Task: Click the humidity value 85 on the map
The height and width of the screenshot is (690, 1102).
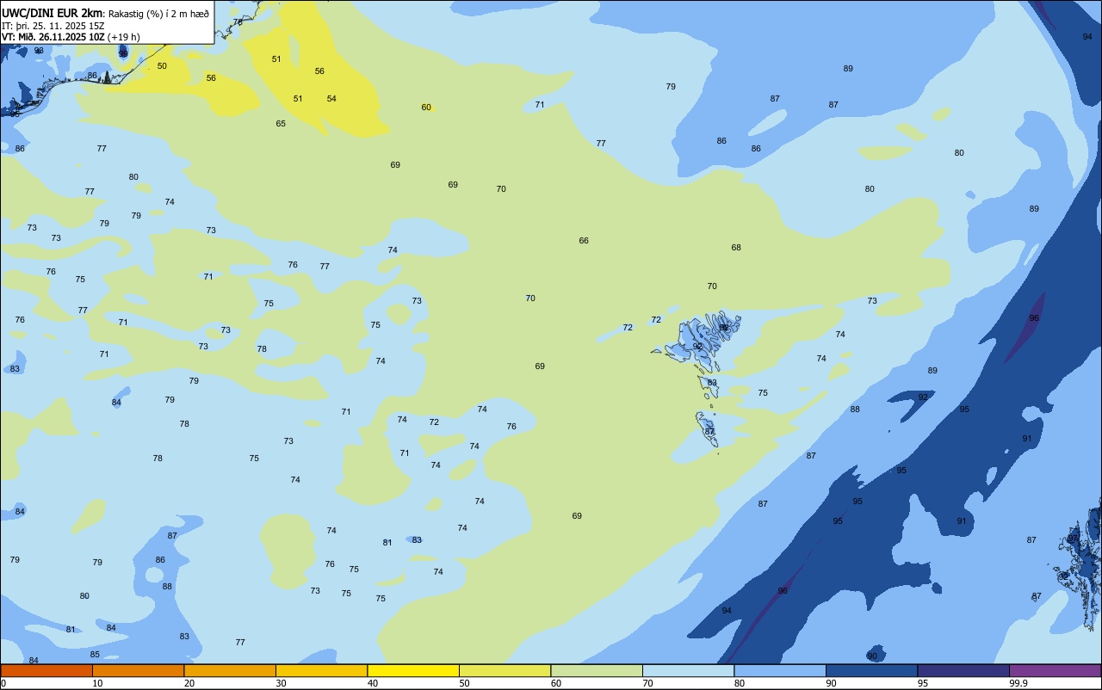Action: coord(95,655)
